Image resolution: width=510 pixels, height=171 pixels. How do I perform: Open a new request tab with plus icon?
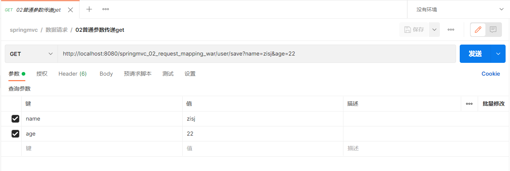click(89, 9)
